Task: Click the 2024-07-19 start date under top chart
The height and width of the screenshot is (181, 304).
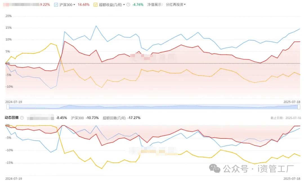Action: [14, 102]
